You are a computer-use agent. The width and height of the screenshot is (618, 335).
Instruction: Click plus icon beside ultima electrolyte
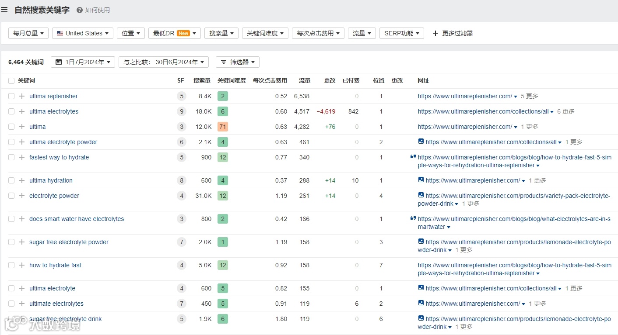[22, 288]
